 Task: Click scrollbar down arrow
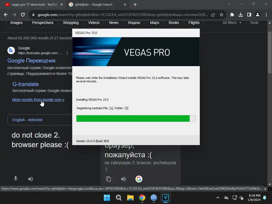tap(270, 184)
